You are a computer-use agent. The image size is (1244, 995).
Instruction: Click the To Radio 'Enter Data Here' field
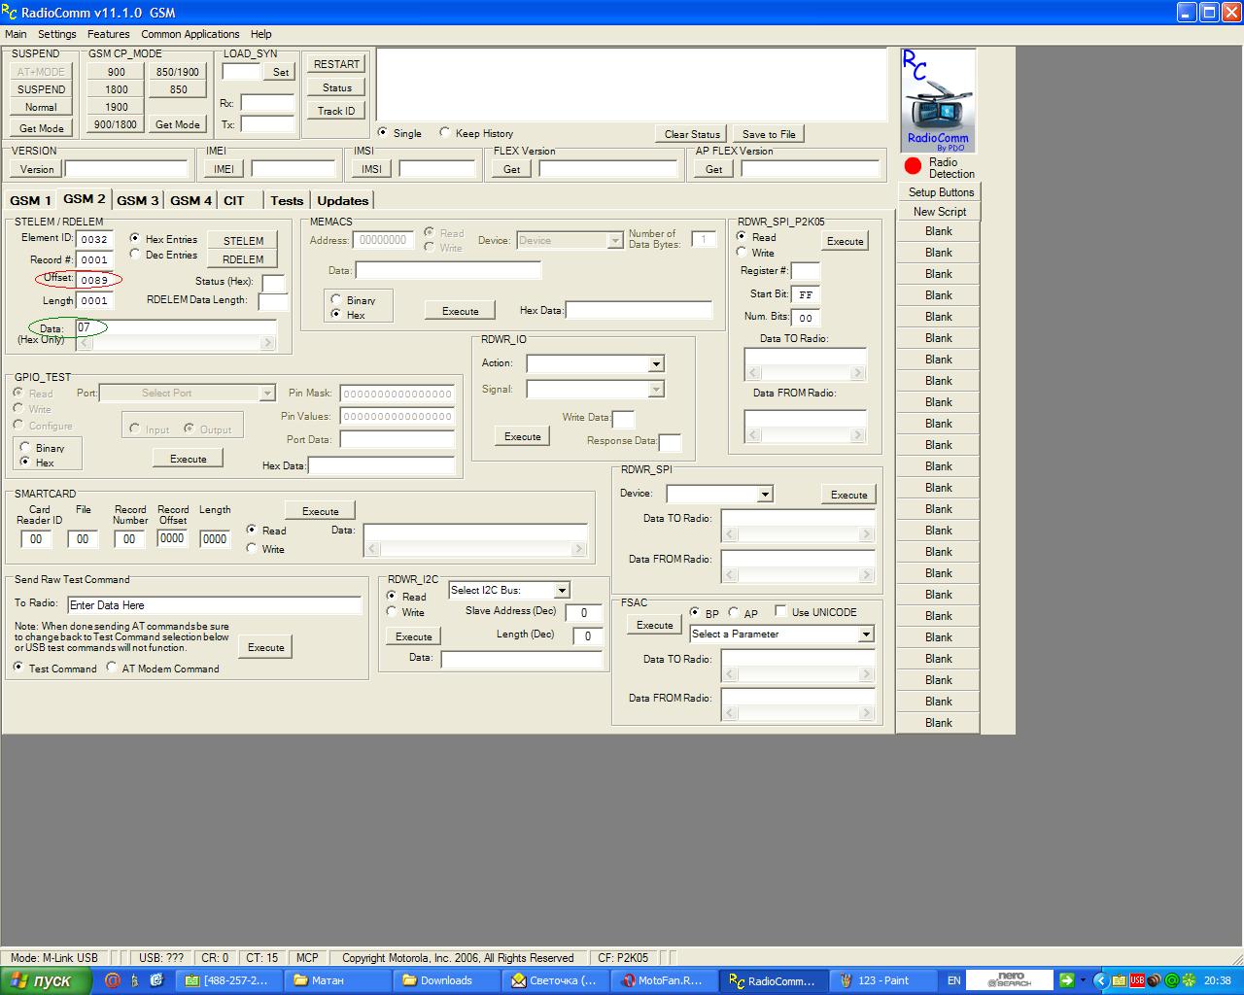[215, 604]
